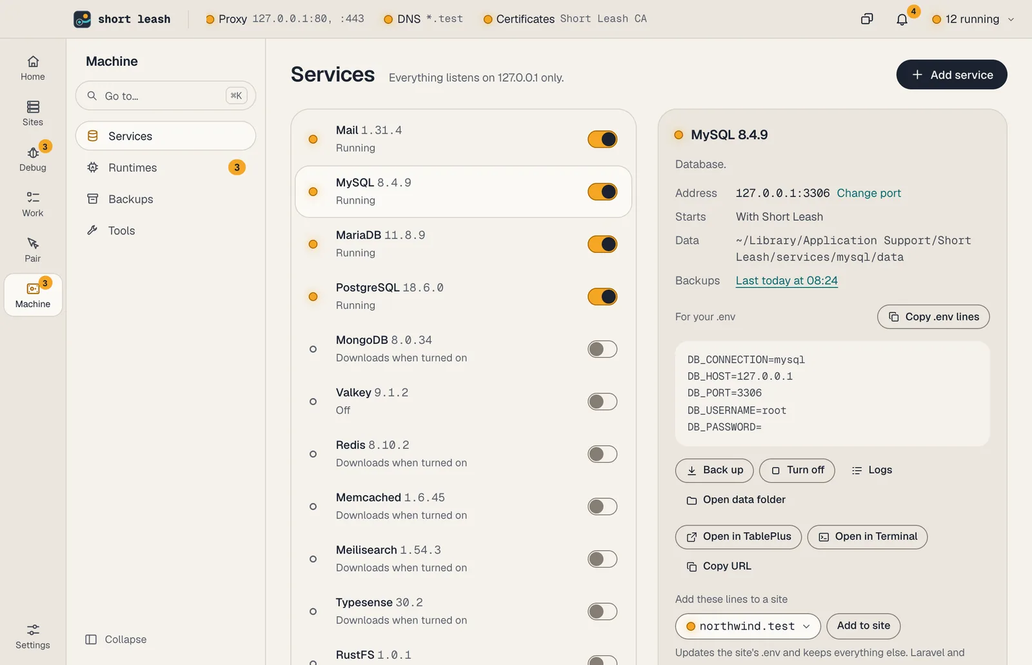Turn off the Mail service toggle
The width and height of the screenshot is (1032, 665).
click(602, 139)
